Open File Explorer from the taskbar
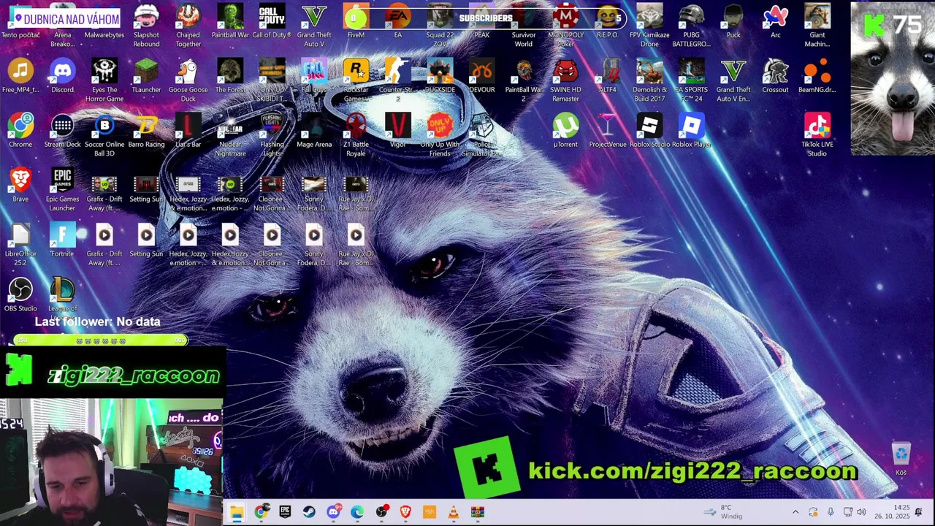Image resolution: width=935 pixels, height=526 pixels. coord(236,512)
